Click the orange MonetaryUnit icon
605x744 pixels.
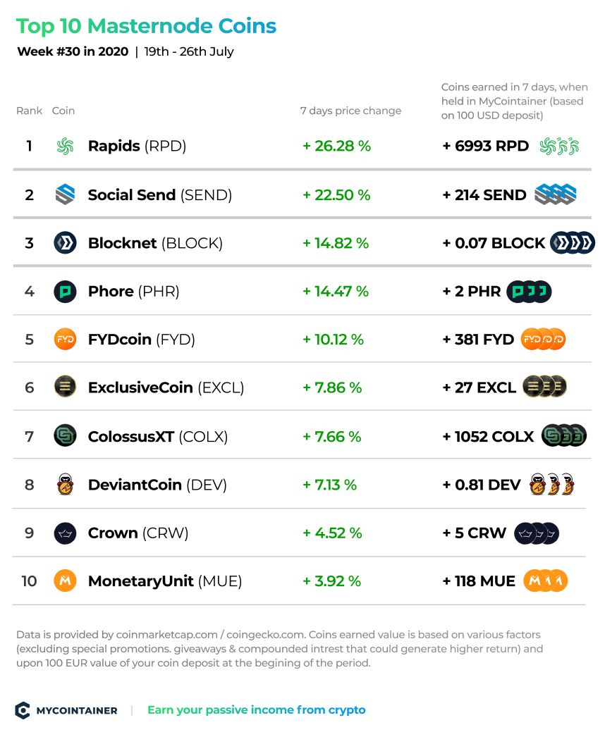pyautogui.click(x=65, y=581)
